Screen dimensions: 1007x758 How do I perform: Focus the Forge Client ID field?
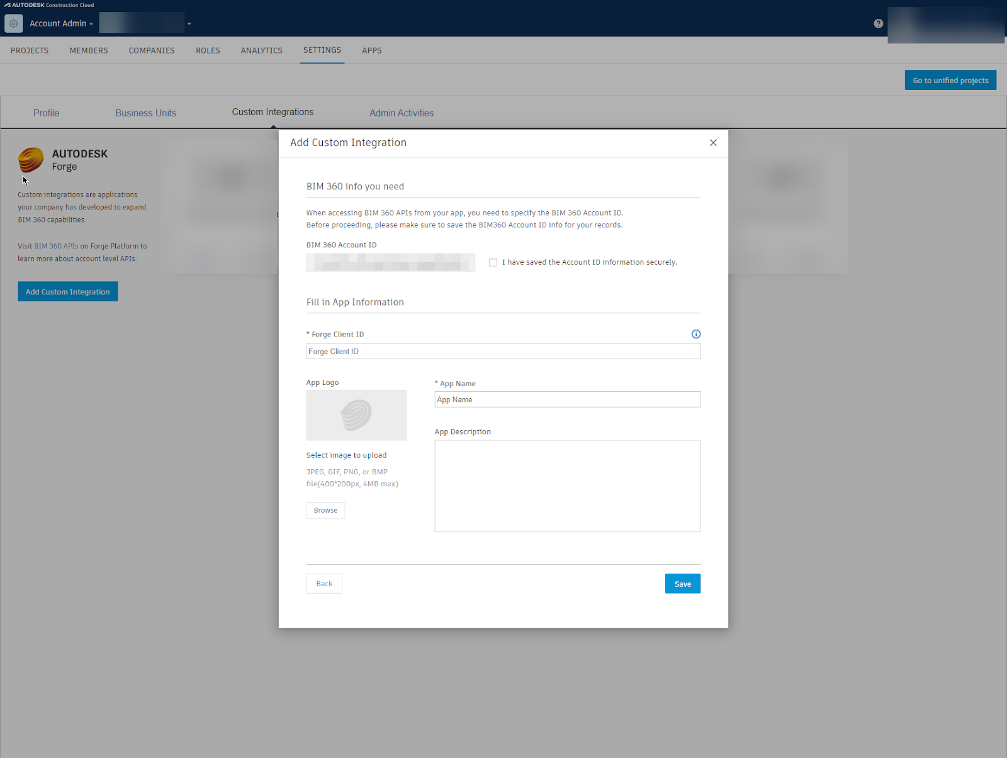(503, 351)
